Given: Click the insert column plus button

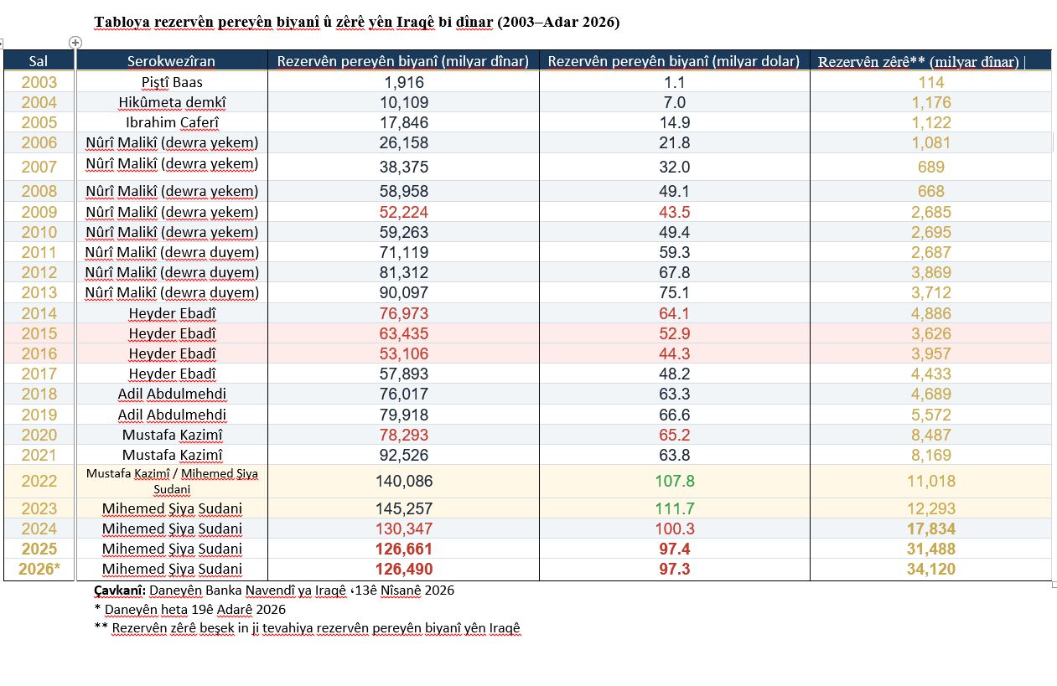Looking at the screenshot, I should point(75,42).
